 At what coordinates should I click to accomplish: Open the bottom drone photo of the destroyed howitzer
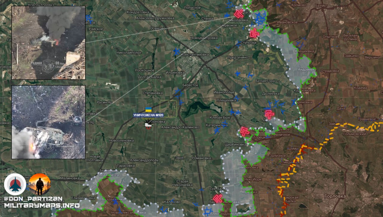coord(48,122)
